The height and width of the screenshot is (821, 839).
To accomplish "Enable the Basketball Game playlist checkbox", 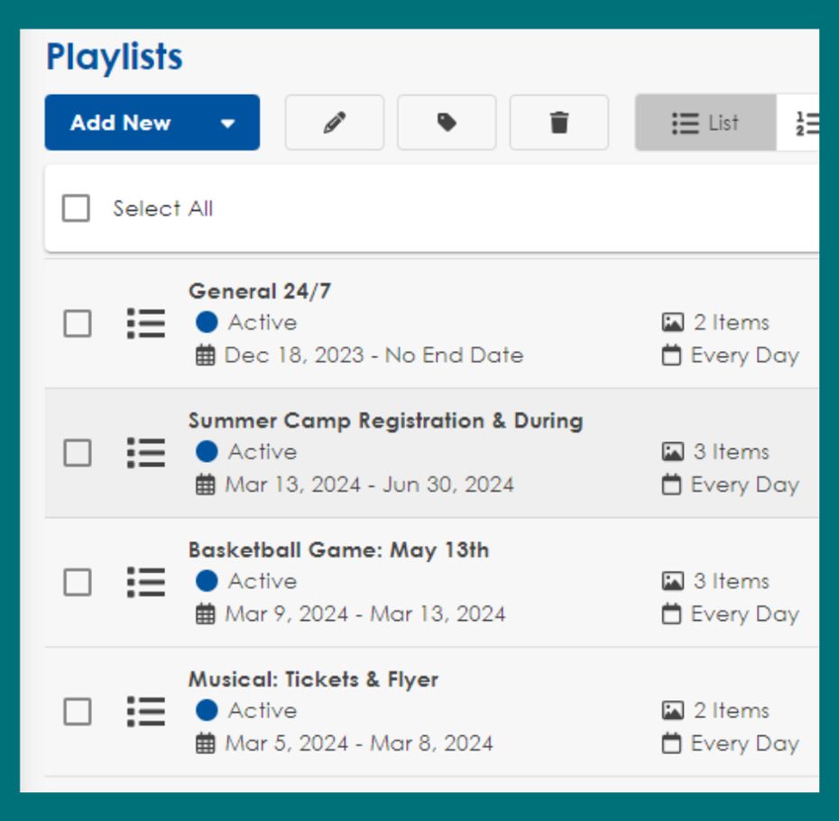I will point(78,582).
